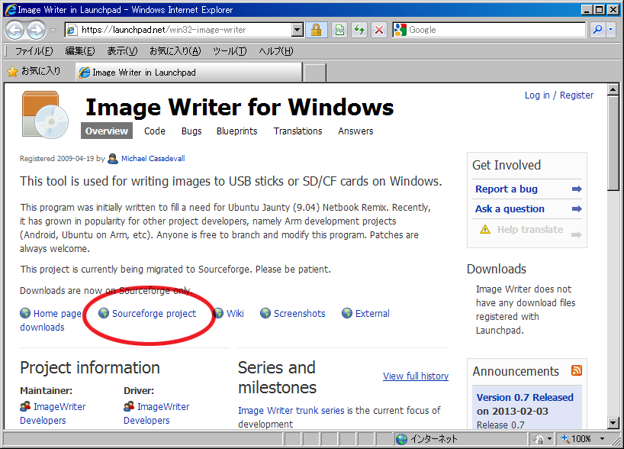Click the お気に入り star favorites button
This screenshot has height=449, width=624.
click(34, 71)
